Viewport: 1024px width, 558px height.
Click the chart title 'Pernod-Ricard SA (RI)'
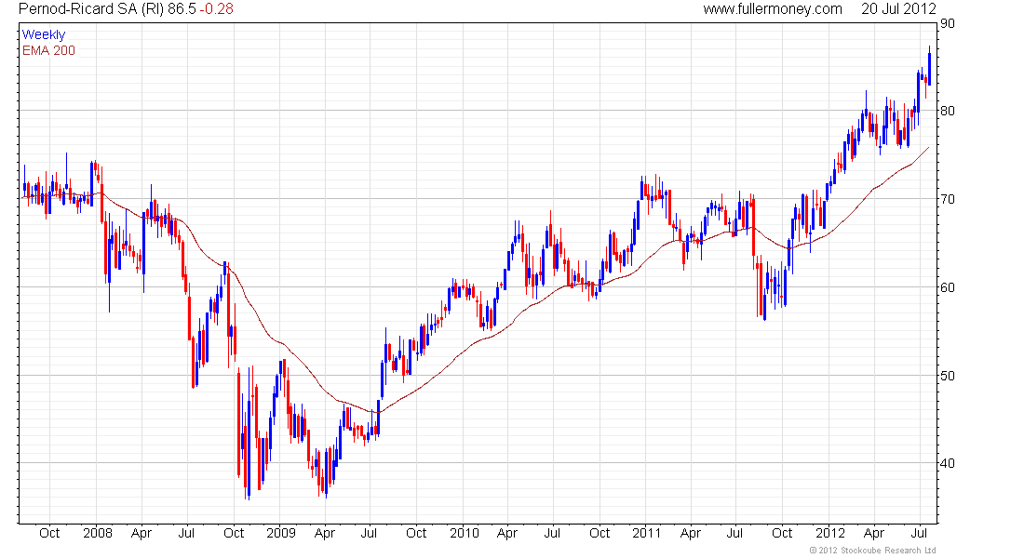91,9
